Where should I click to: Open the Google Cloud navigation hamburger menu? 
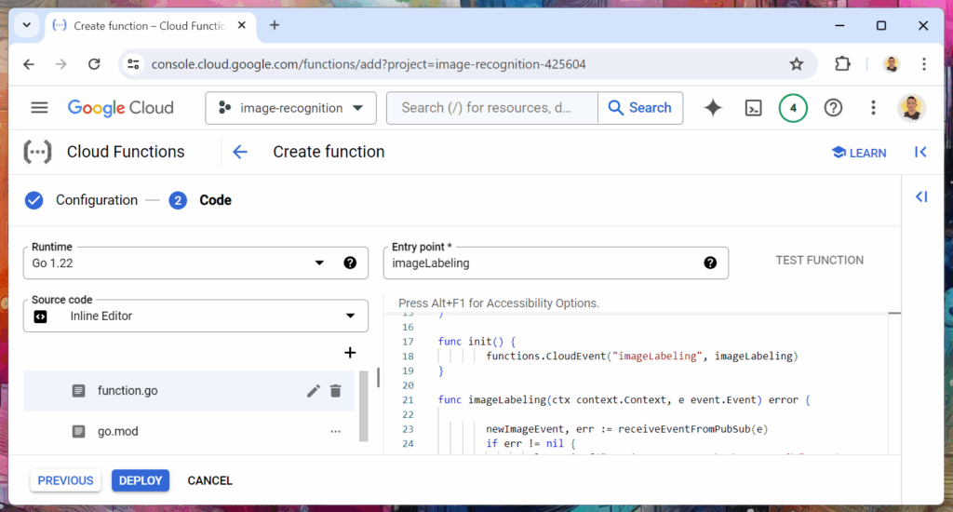(39, 108)
